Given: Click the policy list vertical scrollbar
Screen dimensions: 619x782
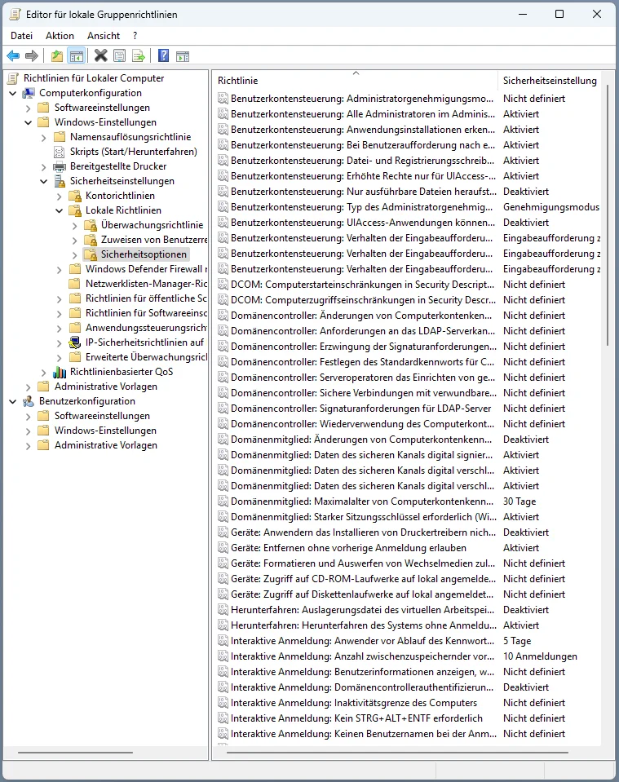Looking at the screenshot, I should 608,214.
